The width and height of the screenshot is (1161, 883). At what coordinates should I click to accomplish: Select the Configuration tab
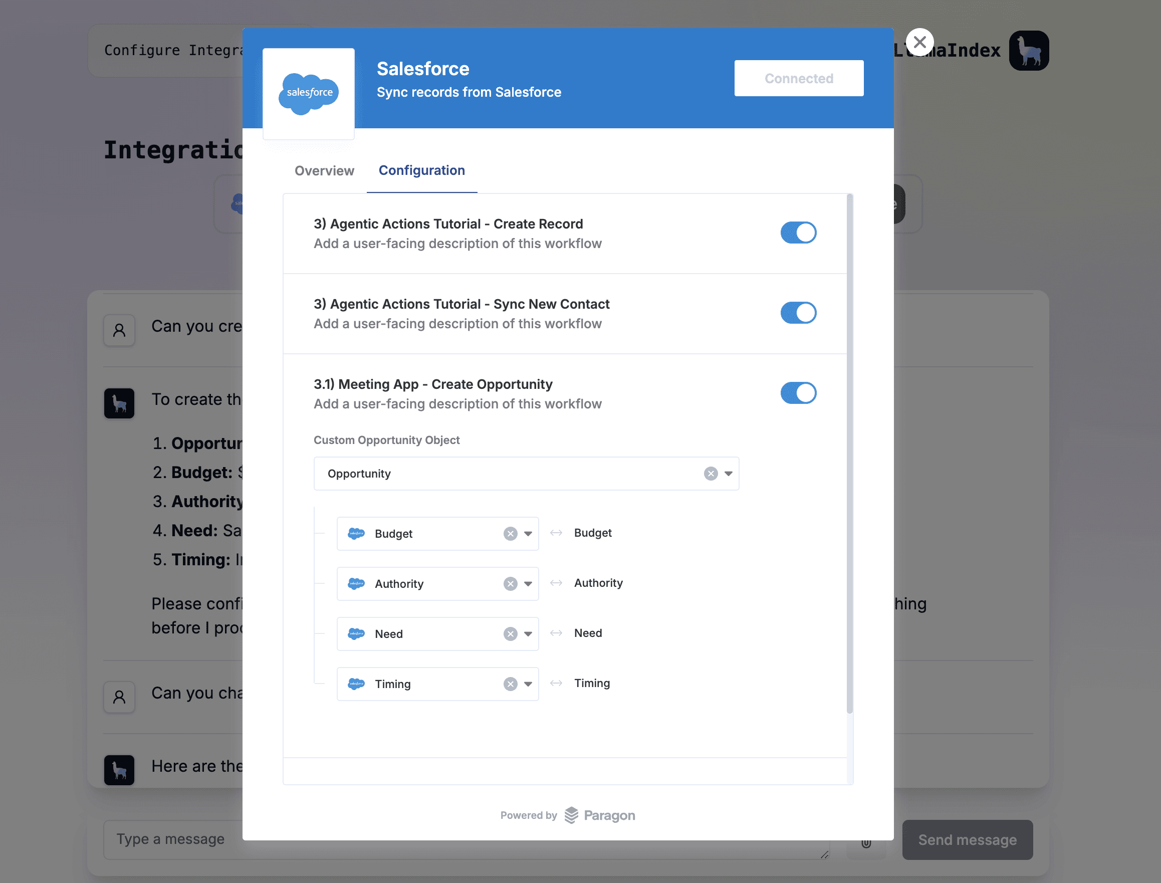tap(421, 170)
